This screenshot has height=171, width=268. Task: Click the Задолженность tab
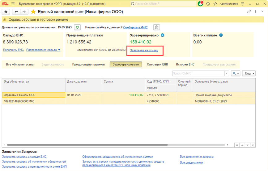(x=53, y=64)
